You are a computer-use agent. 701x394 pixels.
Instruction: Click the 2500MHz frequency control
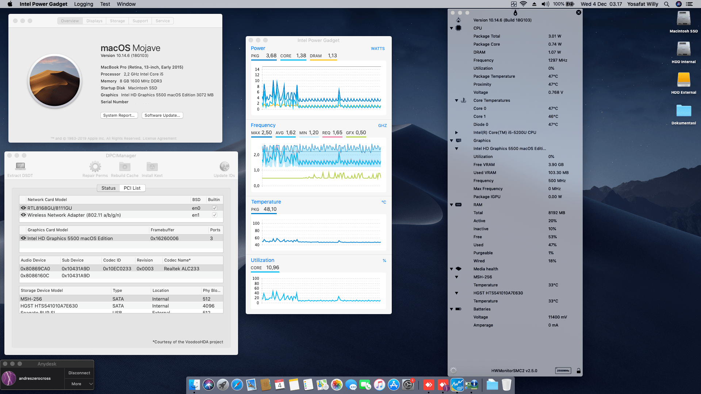(563, 370)
